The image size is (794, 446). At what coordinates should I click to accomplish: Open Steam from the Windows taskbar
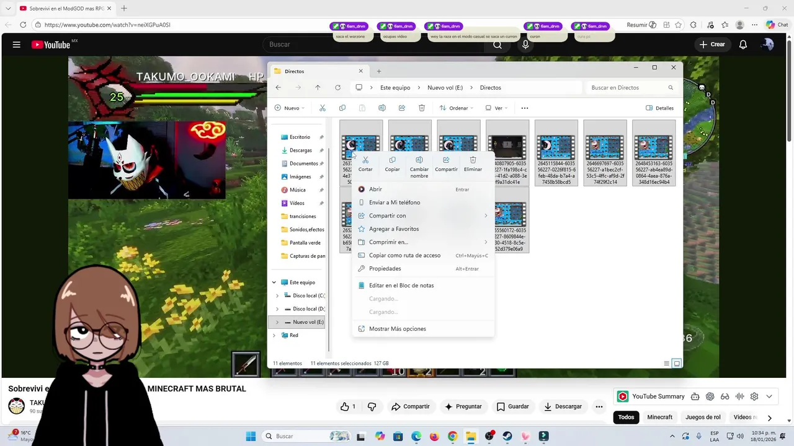(x=507, y=436)
